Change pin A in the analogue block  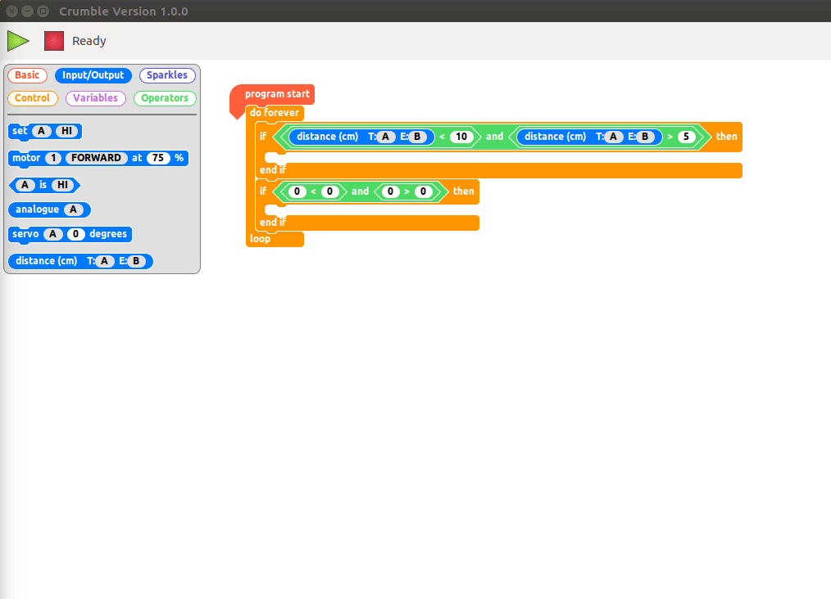tap(73, 209)
